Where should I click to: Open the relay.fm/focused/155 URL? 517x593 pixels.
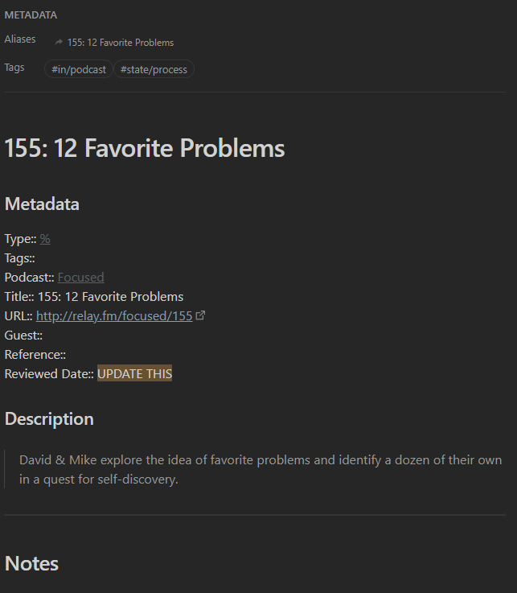(x=114, y=315)
